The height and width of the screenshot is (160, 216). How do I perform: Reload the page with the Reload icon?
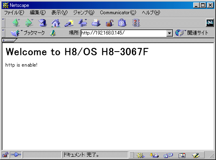coord(43,23)
